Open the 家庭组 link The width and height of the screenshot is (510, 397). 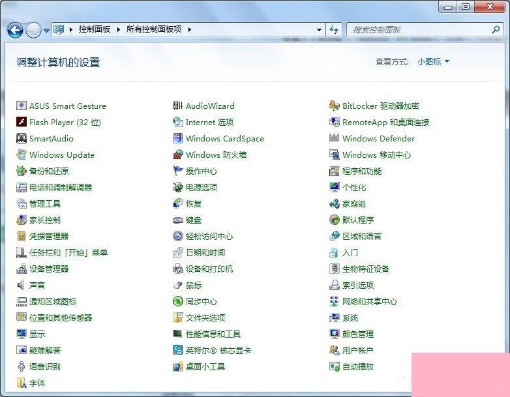coord(354,204)
